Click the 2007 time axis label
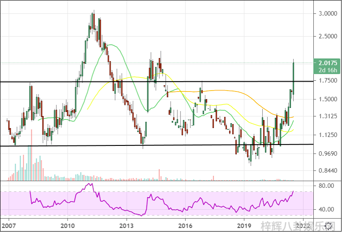This screenshot has width=342, height=232. 9,226
